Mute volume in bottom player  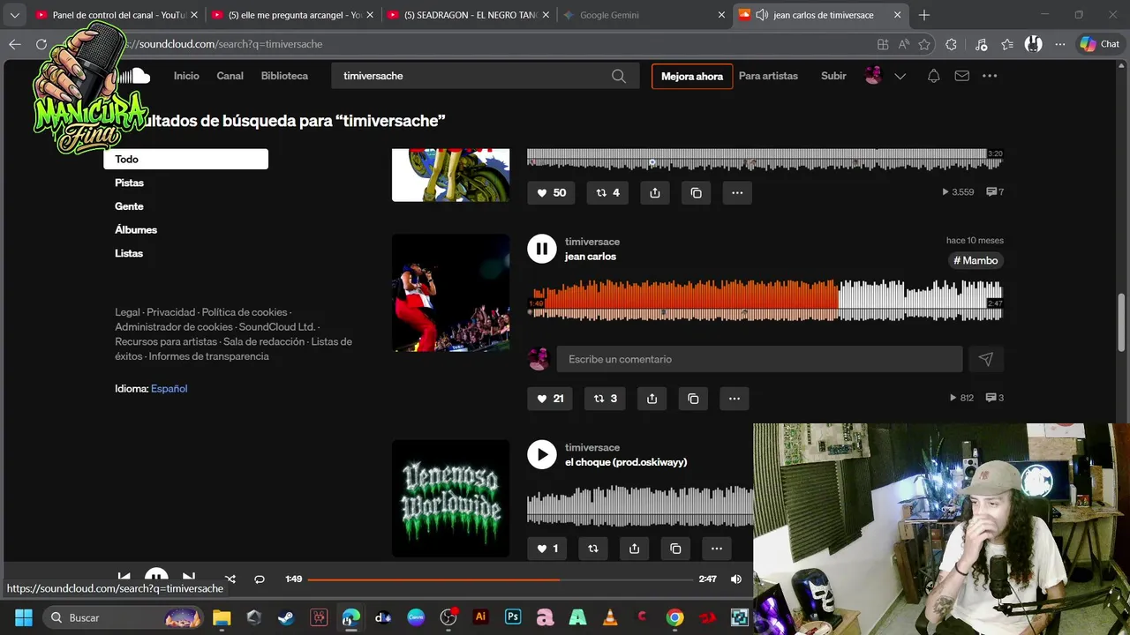(x=735, y=579)
